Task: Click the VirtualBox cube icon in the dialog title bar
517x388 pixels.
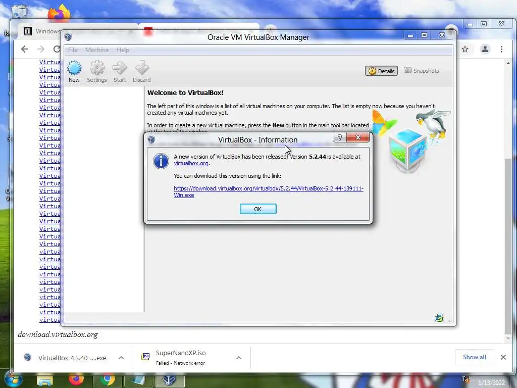Action: point(151,139)
